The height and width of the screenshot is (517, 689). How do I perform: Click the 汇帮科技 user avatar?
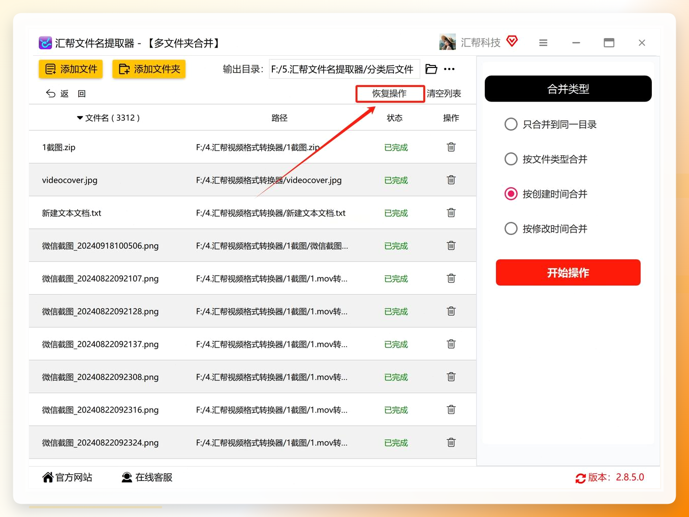point(448,42)
